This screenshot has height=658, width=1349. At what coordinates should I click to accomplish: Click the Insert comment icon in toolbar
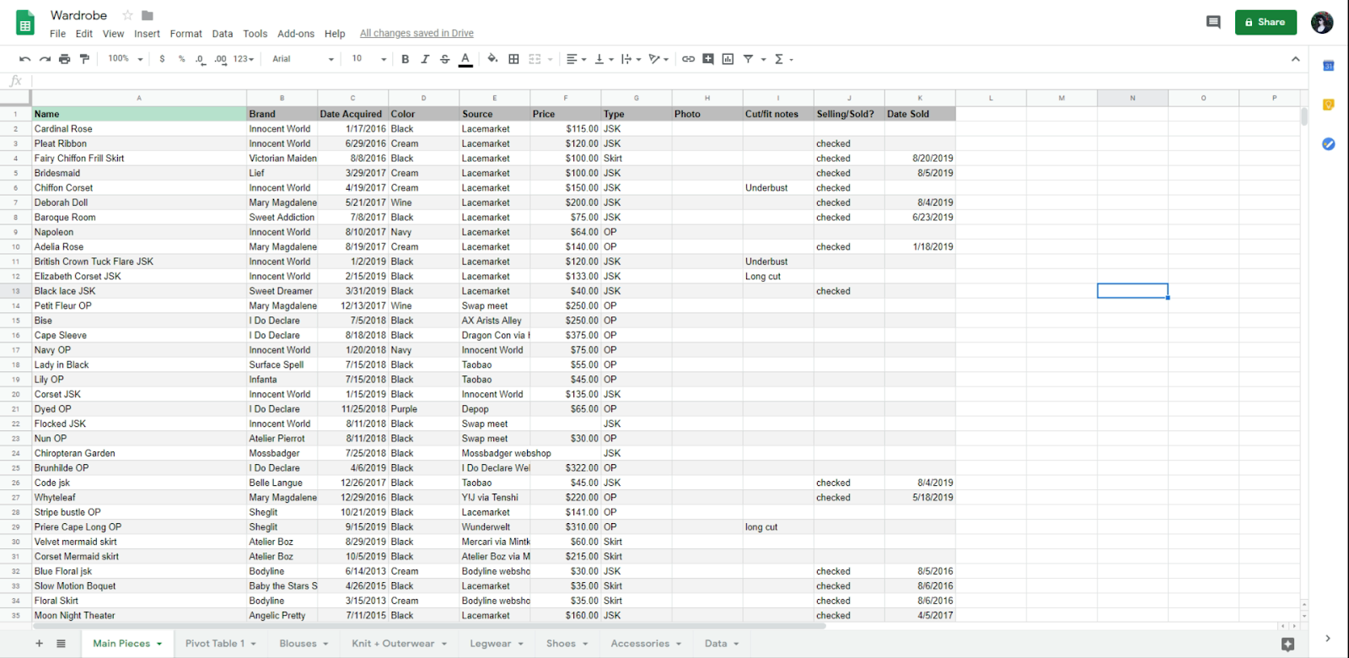pyautogui.click(x=708, y=59)
